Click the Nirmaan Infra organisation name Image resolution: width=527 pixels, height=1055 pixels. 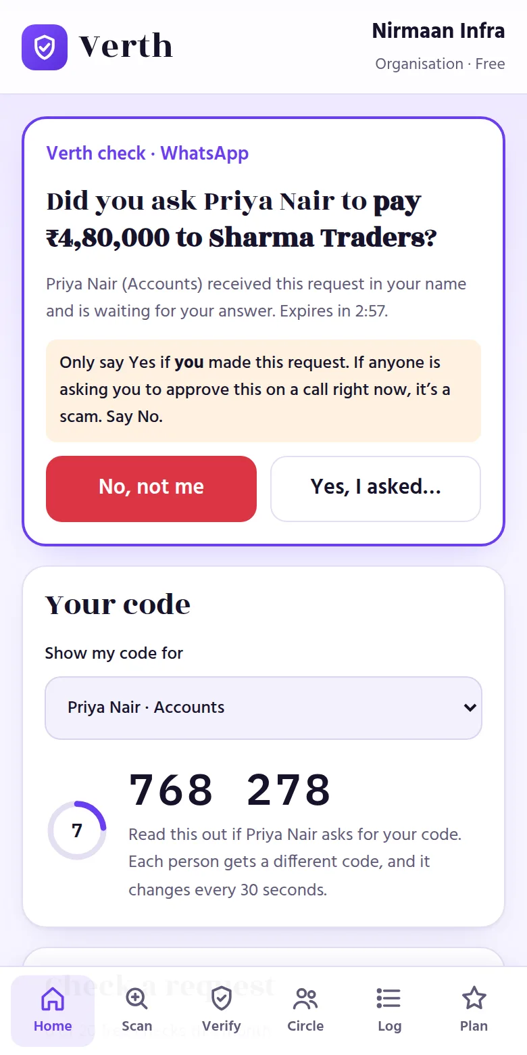[438, 30]
